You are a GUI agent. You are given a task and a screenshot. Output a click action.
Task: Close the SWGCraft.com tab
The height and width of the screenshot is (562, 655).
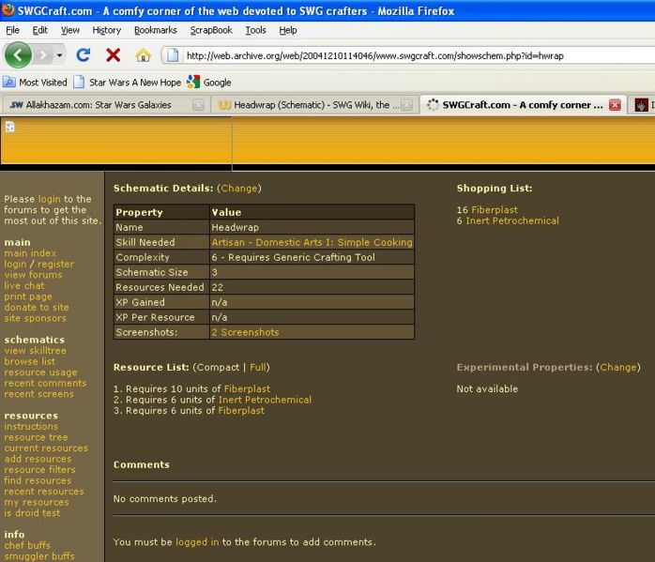(x=615, y=105)
